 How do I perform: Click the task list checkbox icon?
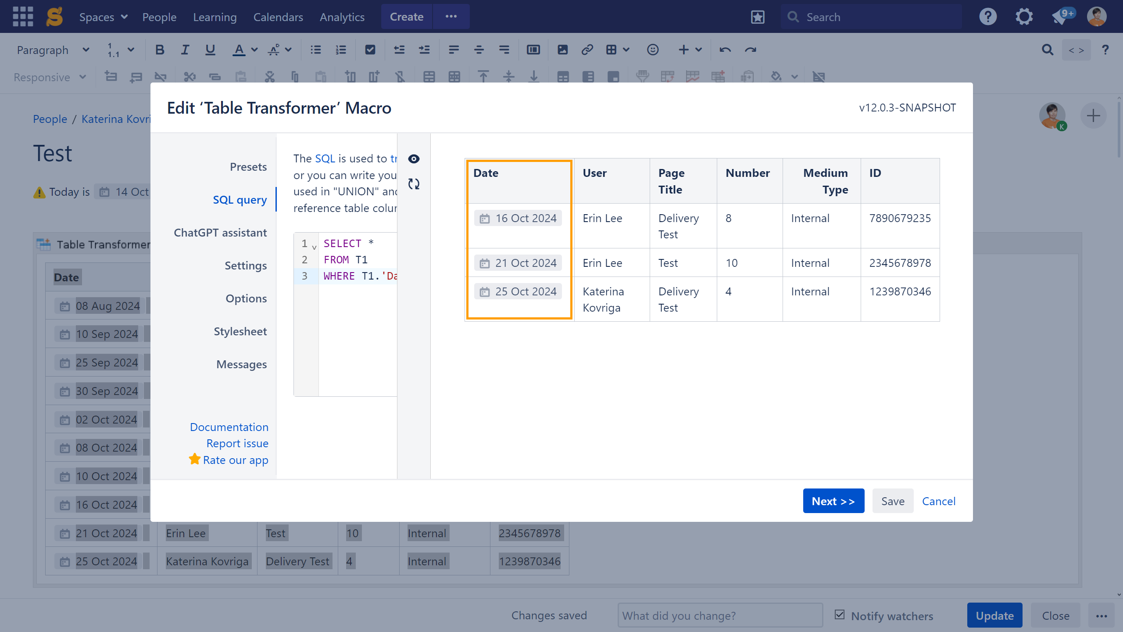tap(370, 50)
